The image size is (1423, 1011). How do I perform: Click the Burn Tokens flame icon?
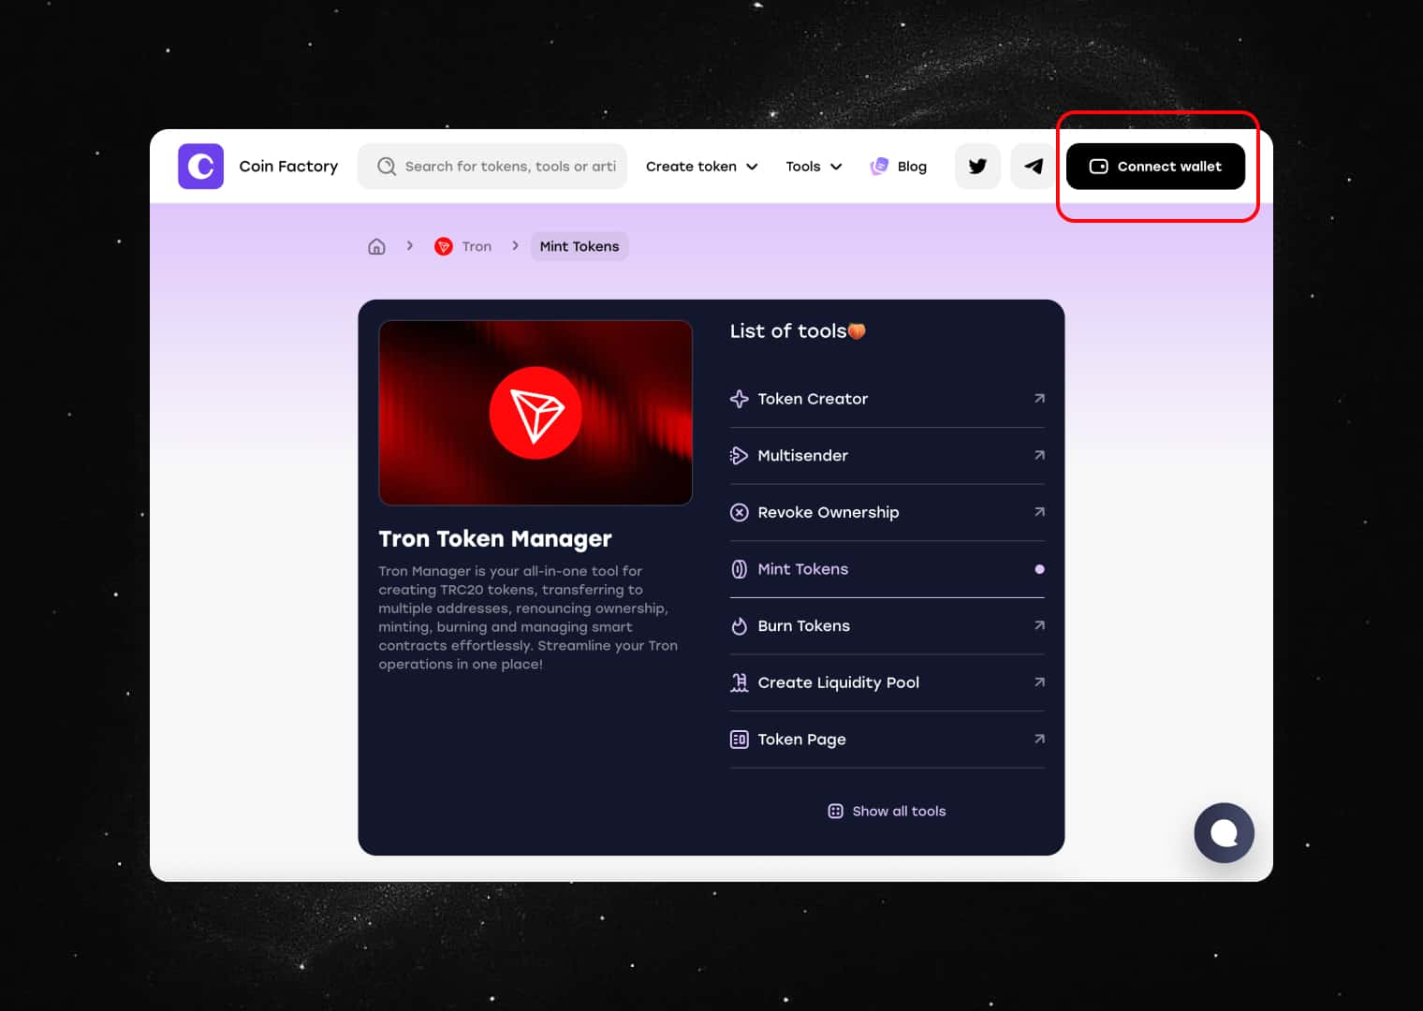point(739,626)
